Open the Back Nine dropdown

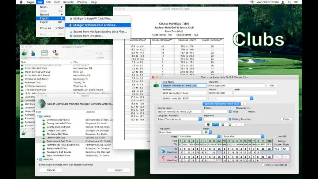243,136
